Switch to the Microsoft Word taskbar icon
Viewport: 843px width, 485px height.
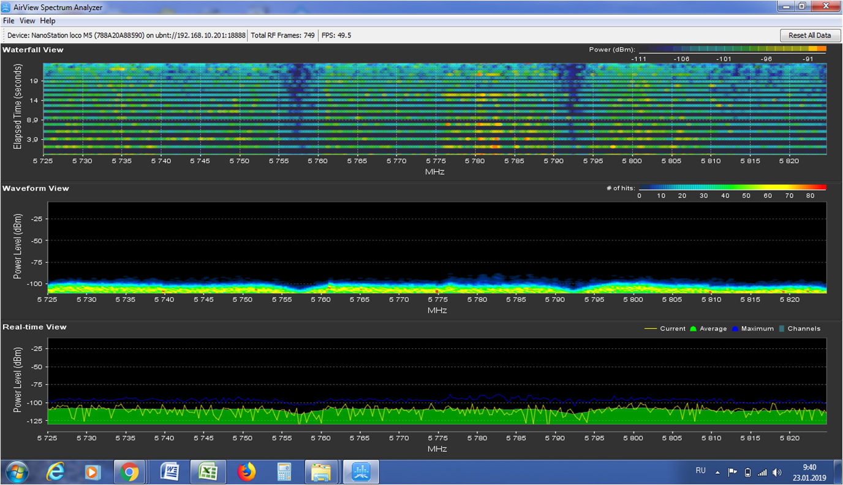click(169, 472)
